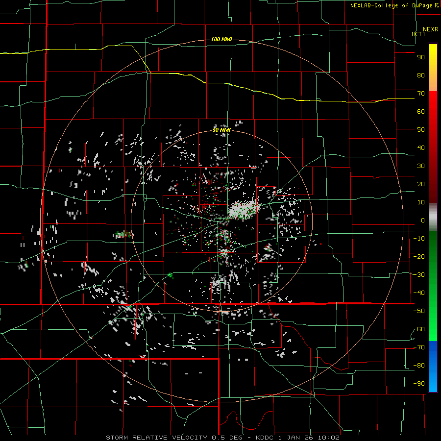The image size is (441, 441).
Task: Click the 80 value on the velocity scale
Action: click(421, 75)
